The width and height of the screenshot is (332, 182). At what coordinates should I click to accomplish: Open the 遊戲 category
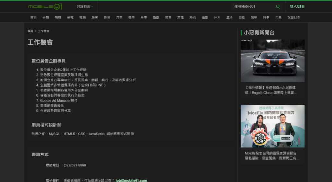point(156,17)
